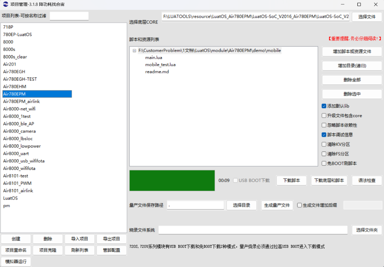Image resolution: width=384 pixels, height=267 pixels.
Task: Select project Air8101_PWM
Action: [x=17, y=183]
